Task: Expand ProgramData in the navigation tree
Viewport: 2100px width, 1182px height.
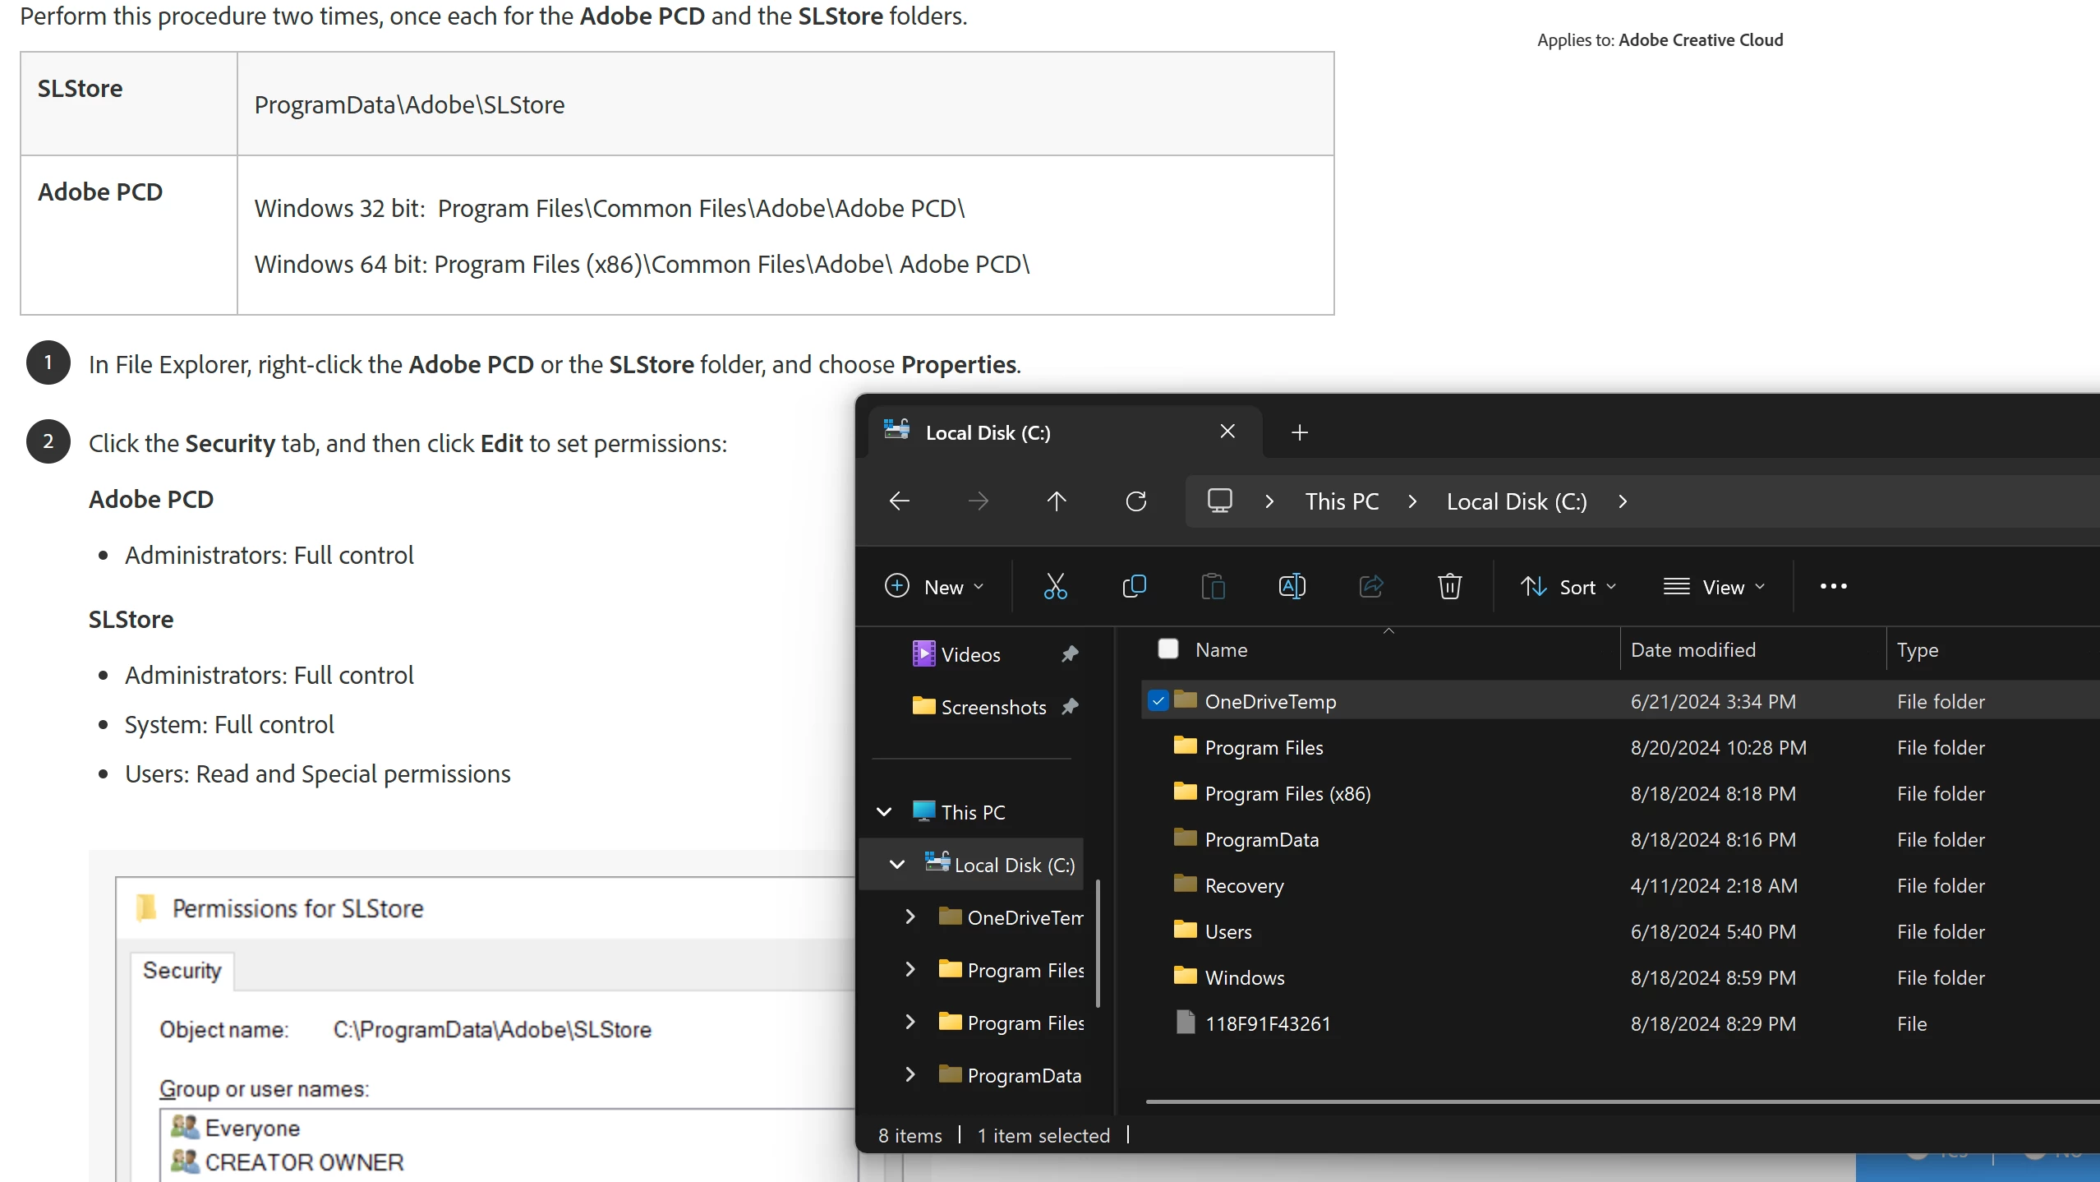Action: [910, 1074]
